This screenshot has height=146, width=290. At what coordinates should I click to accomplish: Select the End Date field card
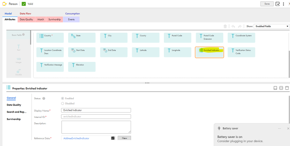pyautogui.click(x=114, y=52)
